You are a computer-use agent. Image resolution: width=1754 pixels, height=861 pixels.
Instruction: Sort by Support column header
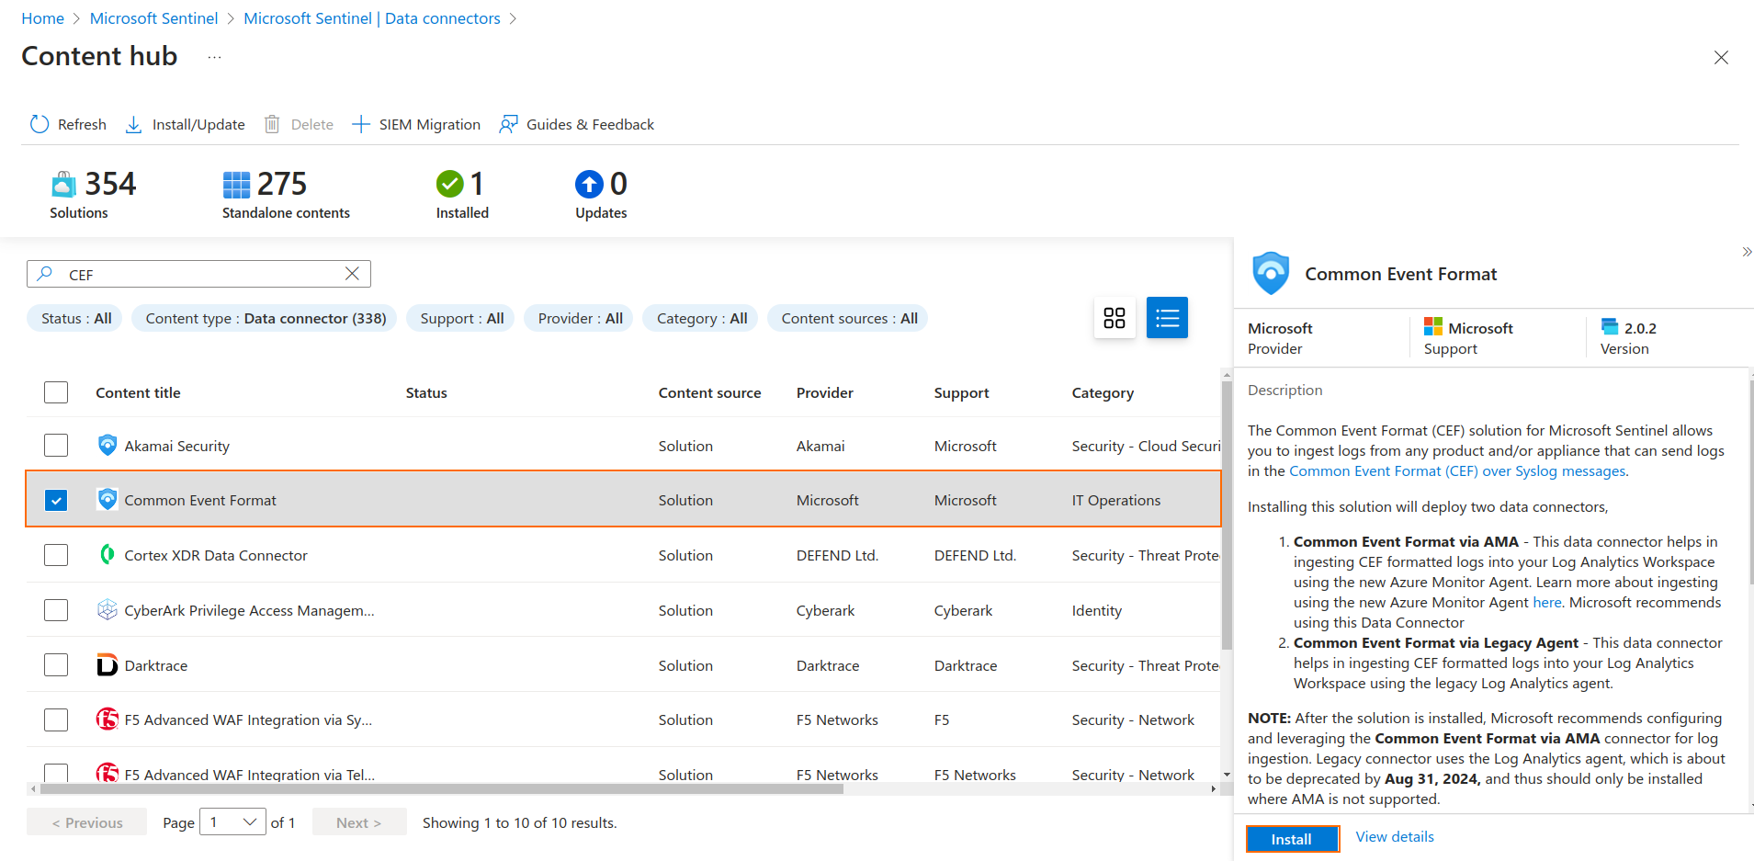(x=961, y=392)
